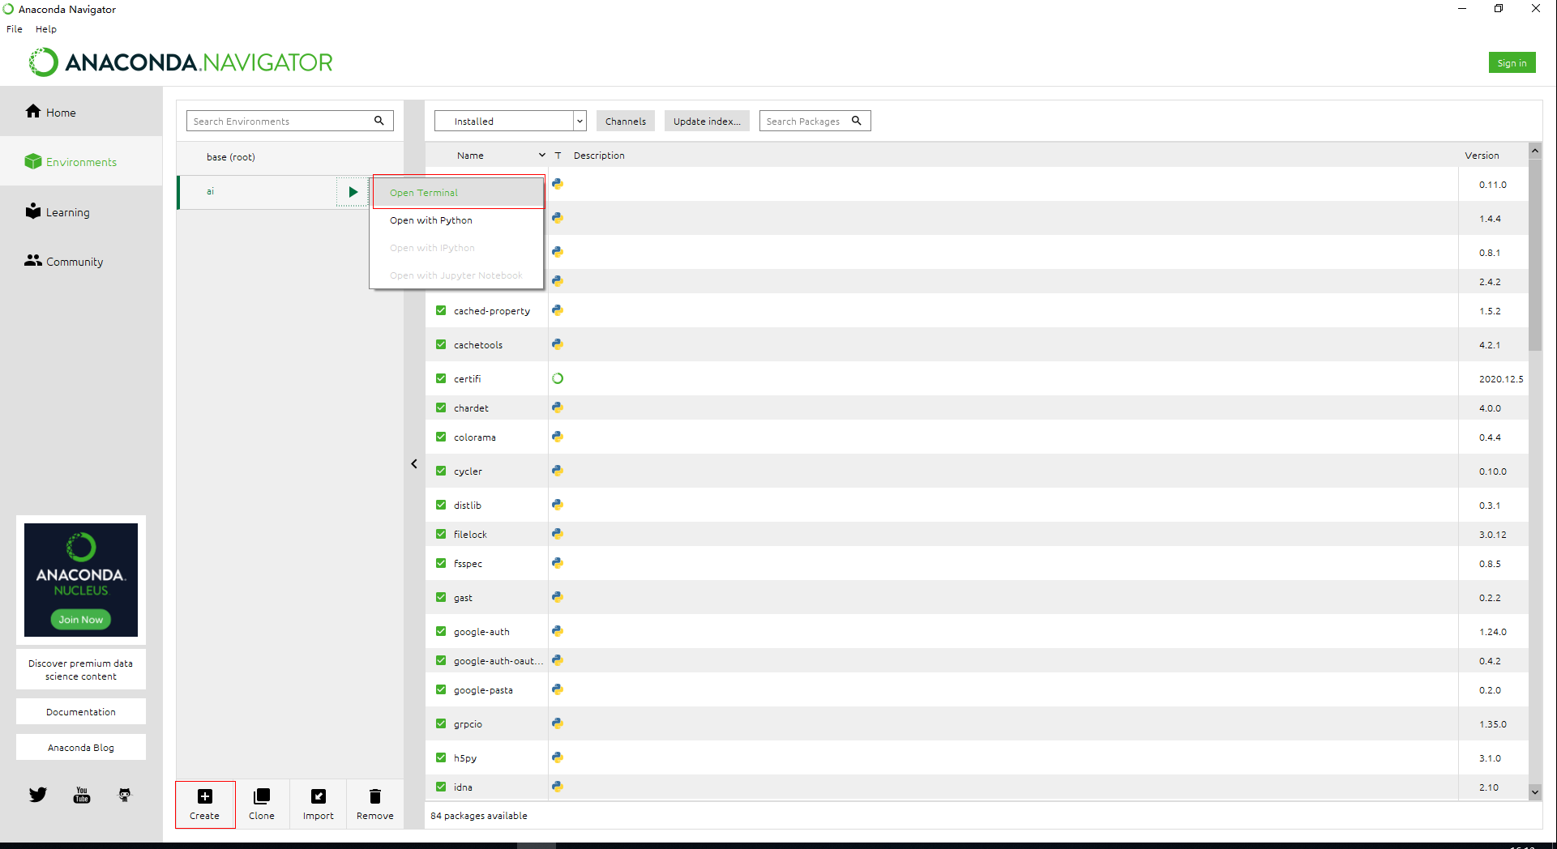Click the Python icon for cached-property

pyautogui.click(x=558, y=310)
